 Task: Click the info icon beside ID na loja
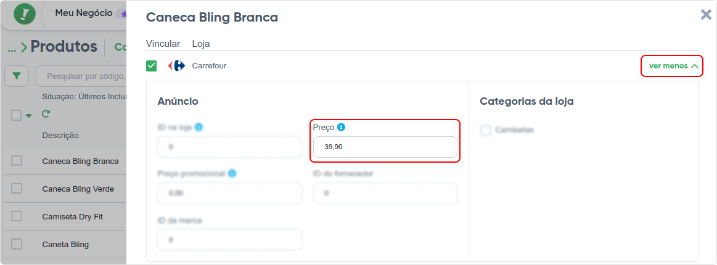click(199, 127)
